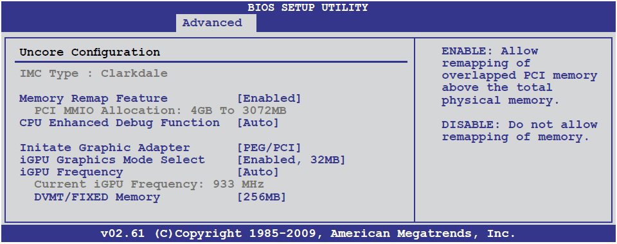Click the DISABLE help description text
The height and width of the screenshot is (244, 617).
pos(519,131)
